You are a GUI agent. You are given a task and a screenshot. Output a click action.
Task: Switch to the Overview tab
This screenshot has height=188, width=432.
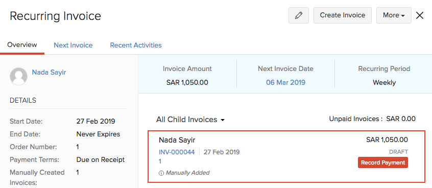(22, 44)
